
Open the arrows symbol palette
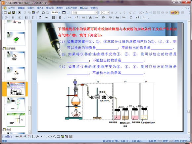tap(131, 18)
